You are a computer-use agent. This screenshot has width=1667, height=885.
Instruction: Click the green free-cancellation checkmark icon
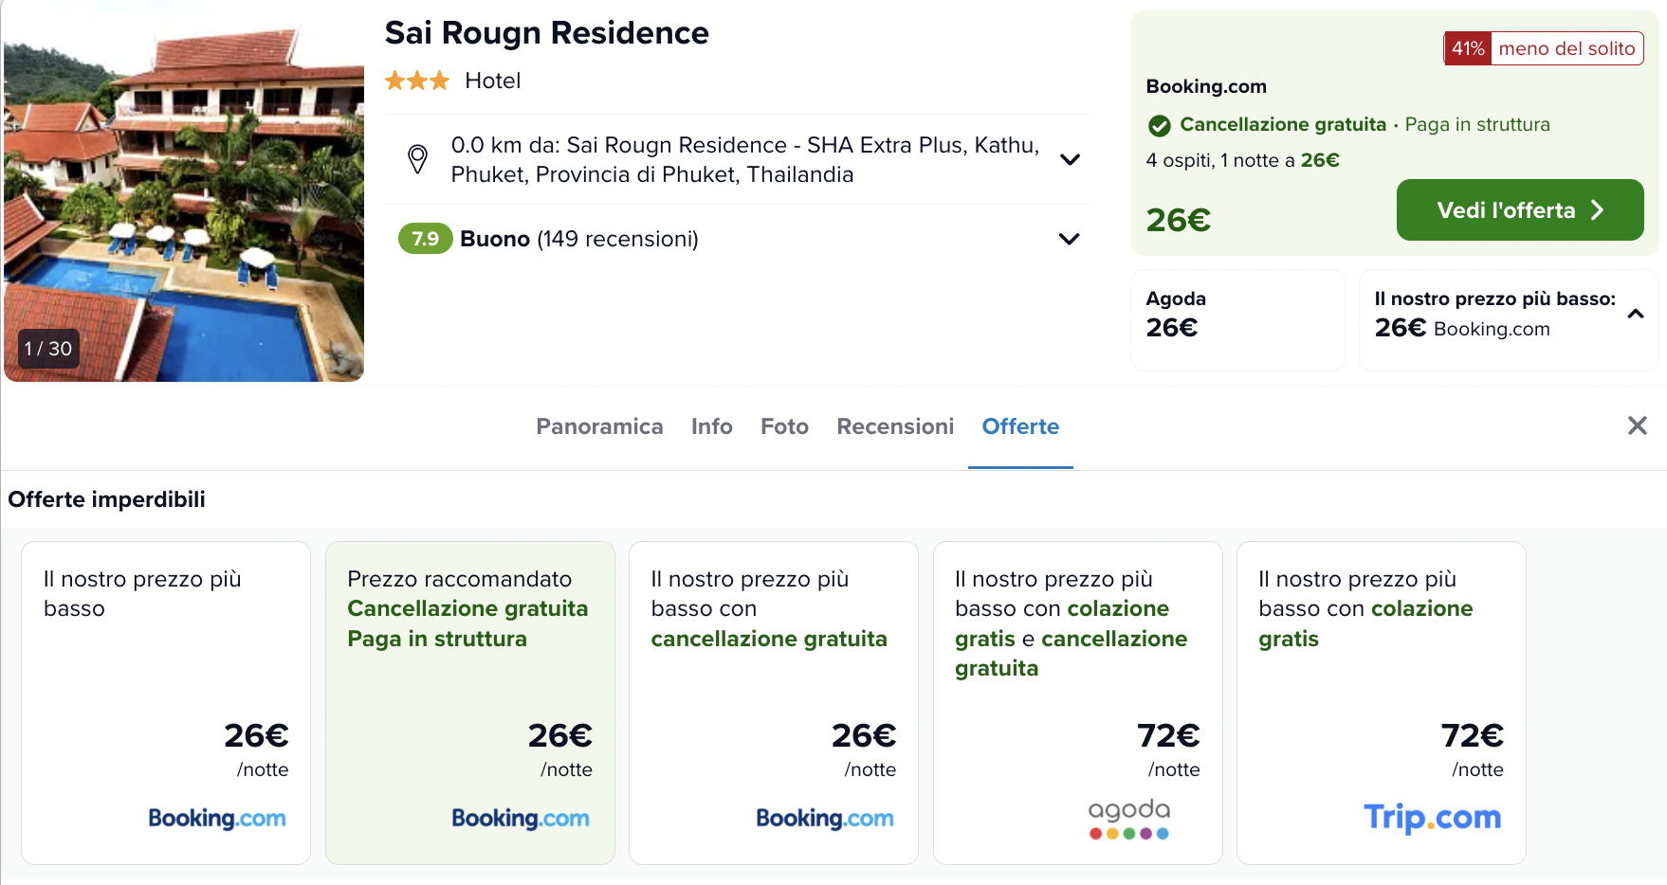point(1159,125)
